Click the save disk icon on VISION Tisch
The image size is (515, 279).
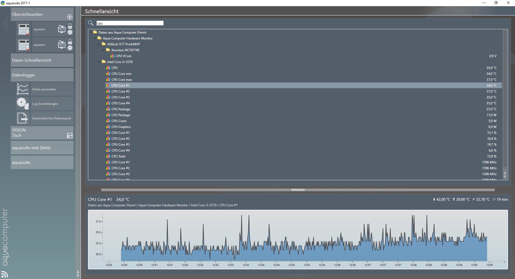pos(70,135)
